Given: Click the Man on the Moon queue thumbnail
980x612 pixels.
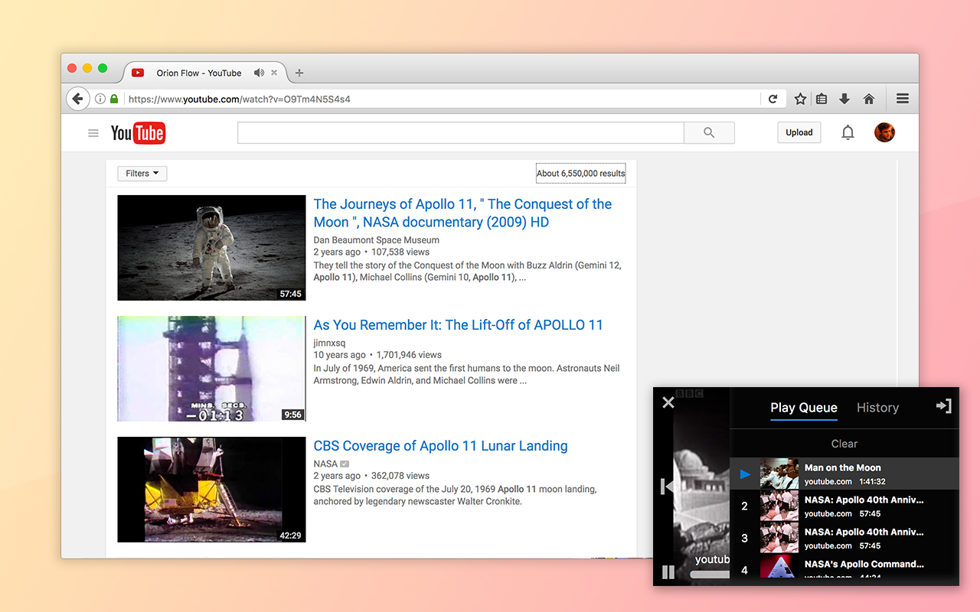Looking at the screenshot, I should [x=779, y=474].
